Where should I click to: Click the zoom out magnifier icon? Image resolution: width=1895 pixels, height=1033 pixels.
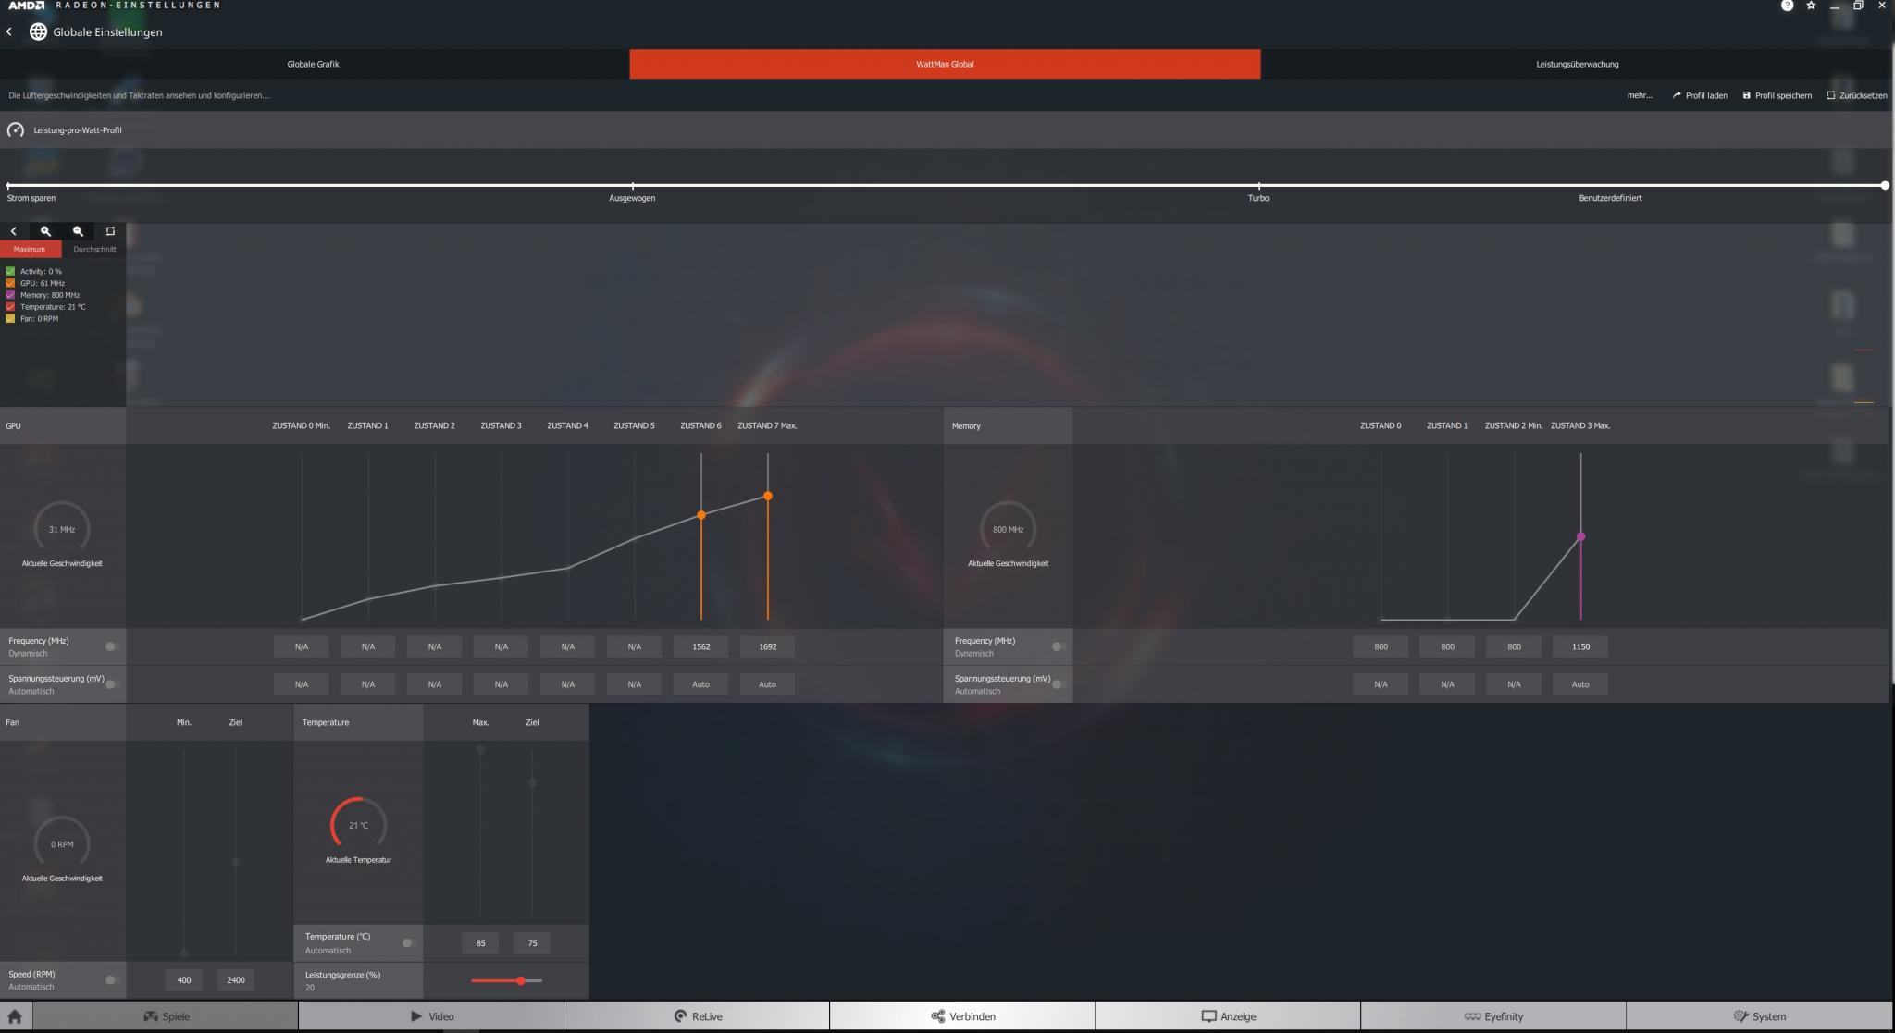coord(78,231)
